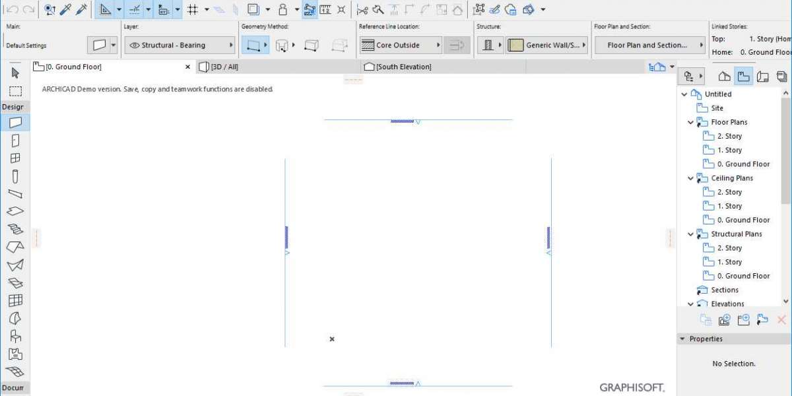Image resolution: width=792 pixels, height=396 pixels.
Task: Click the Pick Up Parameters eyedropper
Action: click(66, 10)
